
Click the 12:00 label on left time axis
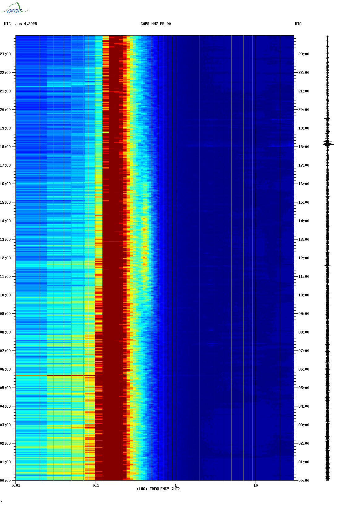(6, 258)
